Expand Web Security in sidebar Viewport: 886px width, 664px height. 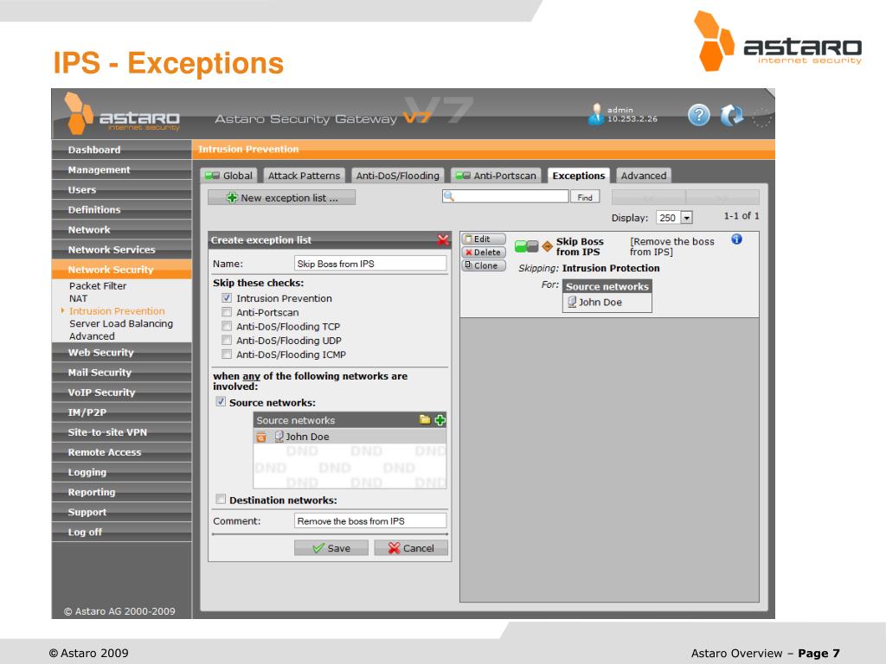tap(121, 353)
